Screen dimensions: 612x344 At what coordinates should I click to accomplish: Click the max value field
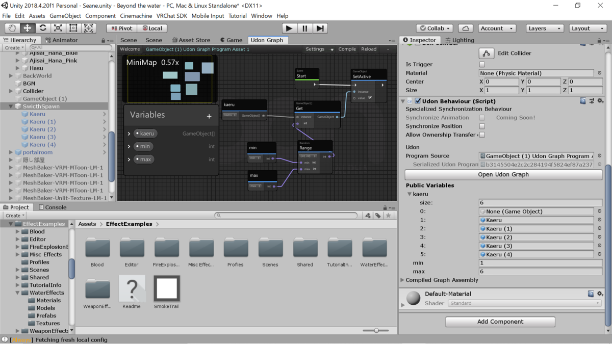541,272
